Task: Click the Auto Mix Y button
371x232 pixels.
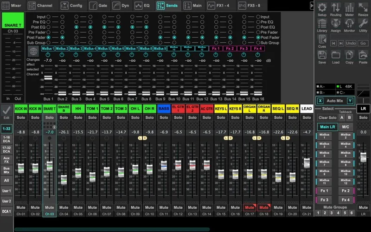Action: [350, 101]
